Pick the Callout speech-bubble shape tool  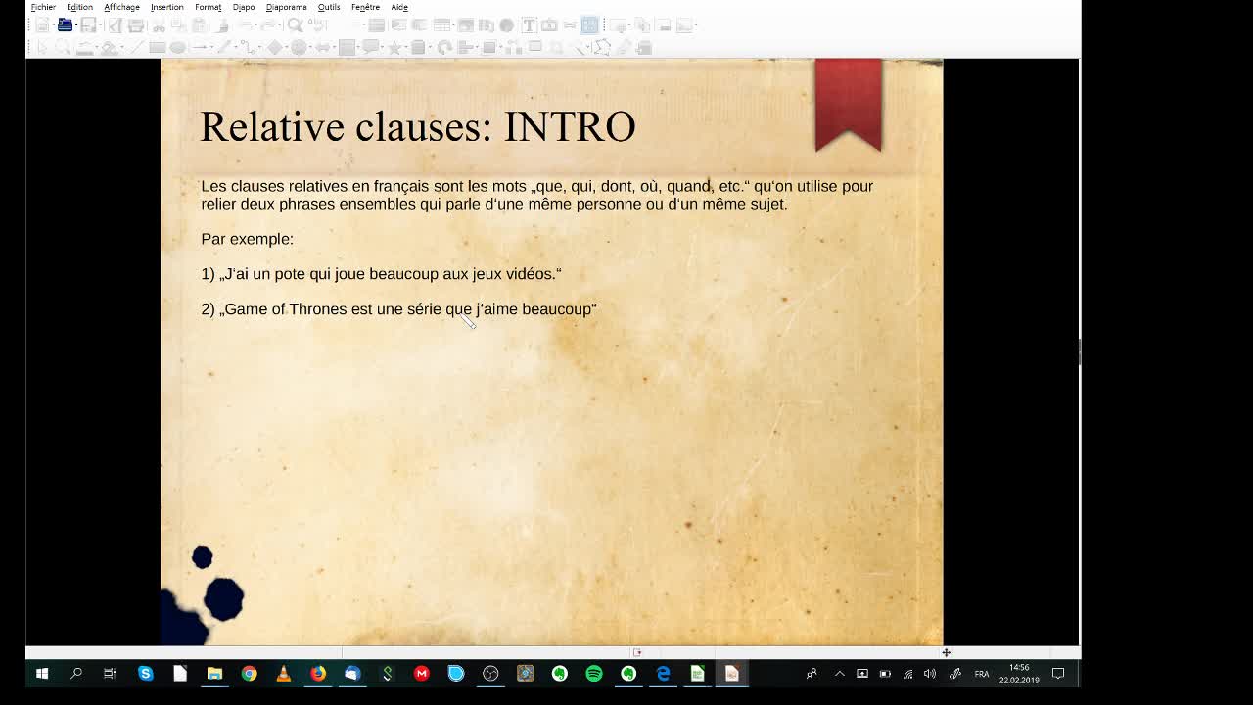pyautogui.click(x=370, y=47)
